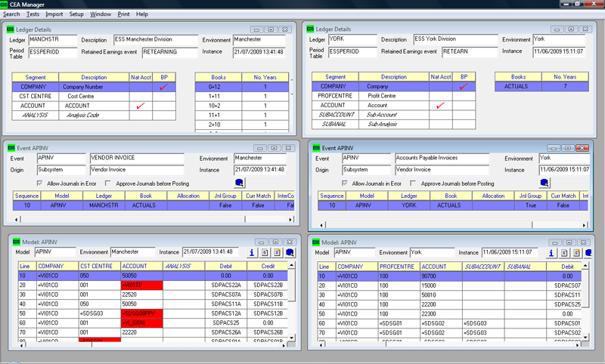Click Jnl Group column header in York event
The height and width of the screenshot is (364, 605).
coord(531,196)
